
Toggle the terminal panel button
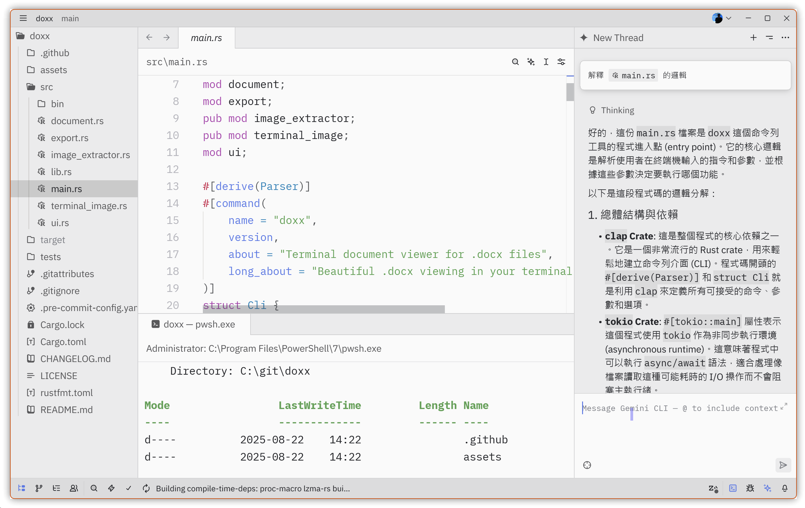pyautogui.click(x=732, y=488)
